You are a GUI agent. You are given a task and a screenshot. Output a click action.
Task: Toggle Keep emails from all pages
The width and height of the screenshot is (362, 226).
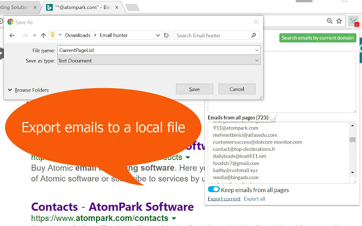coord(214,189)
